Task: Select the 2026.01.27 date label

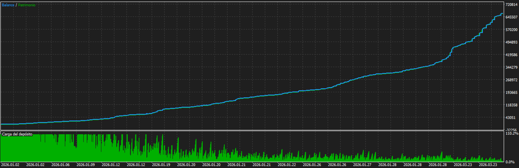Action: click(x=363, y=165)
